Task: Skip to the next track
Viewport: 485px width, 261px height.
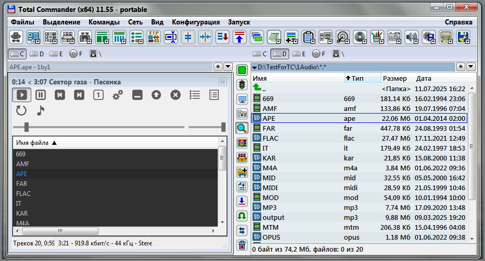Action: pyautogui.click(x=79, y=95)
